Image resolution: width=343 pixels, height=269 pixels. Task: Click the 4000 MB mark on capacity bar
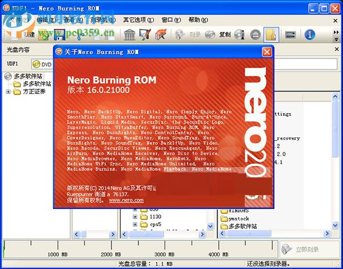click(x=218, y=255)
